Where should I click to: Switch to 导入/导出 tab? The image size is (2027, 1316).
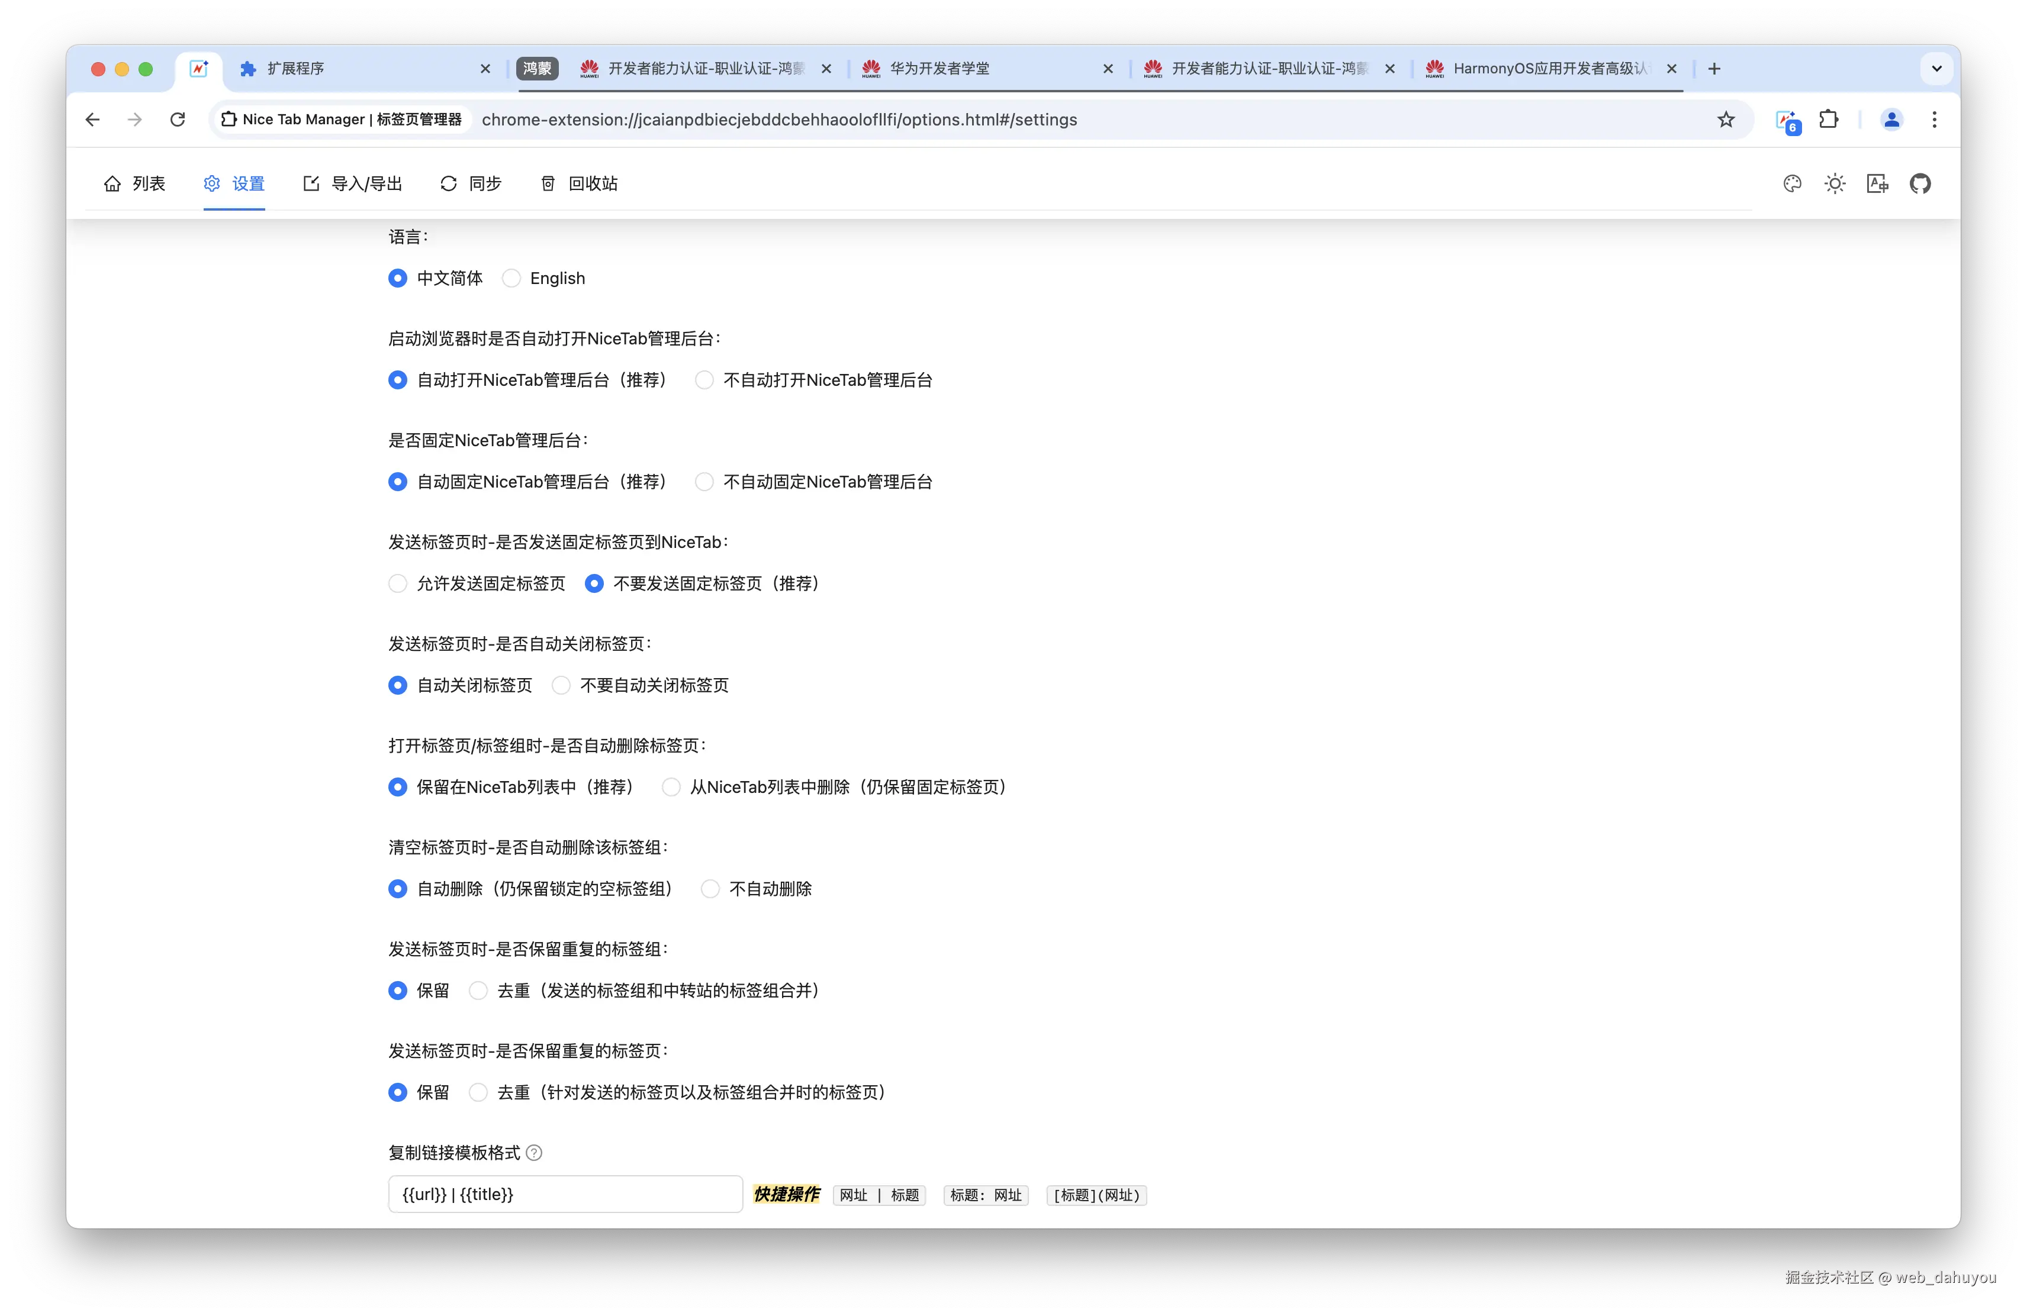click(x=353, y=184)
